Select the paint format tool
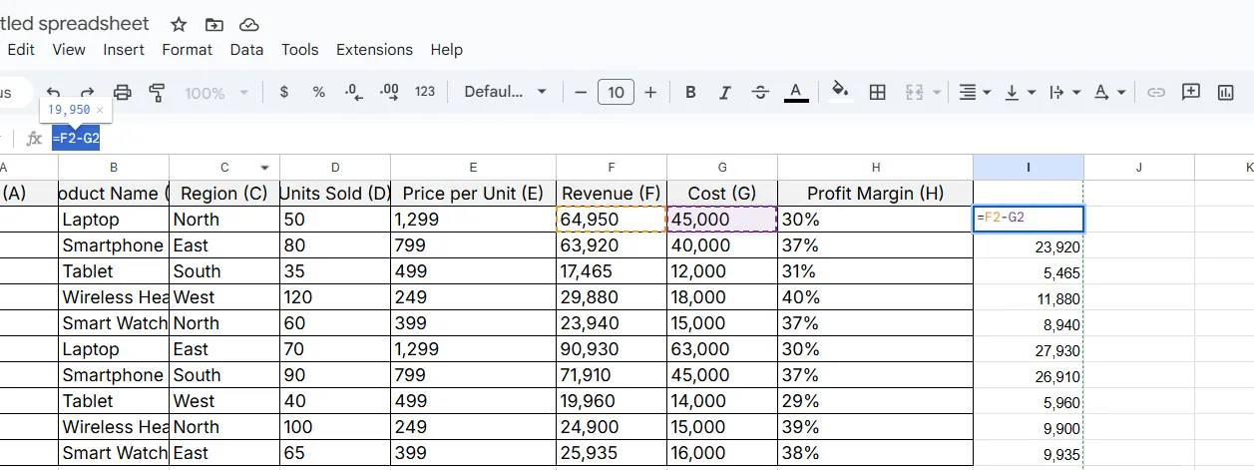Screen dimensions: 1254x470 (157, 93)
